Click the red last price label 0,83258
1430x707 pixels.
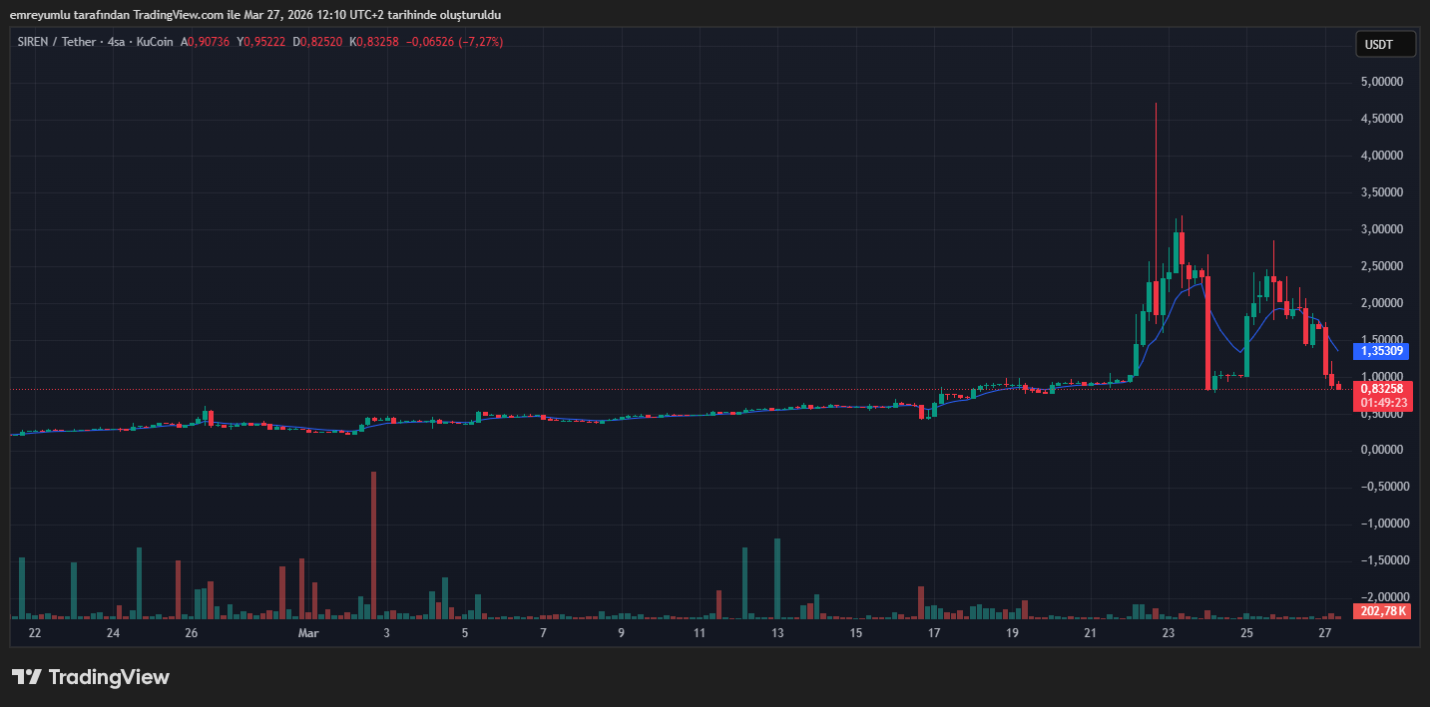pyautogui.click(x=1383, y=388)
